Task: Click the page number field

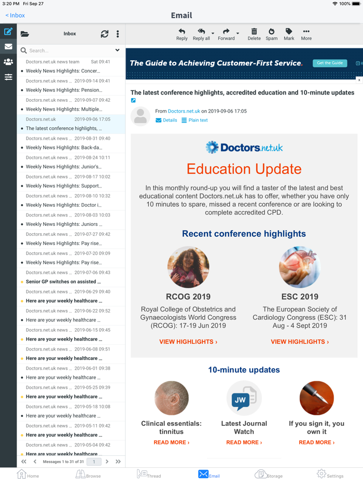Action: click(94, 462)
